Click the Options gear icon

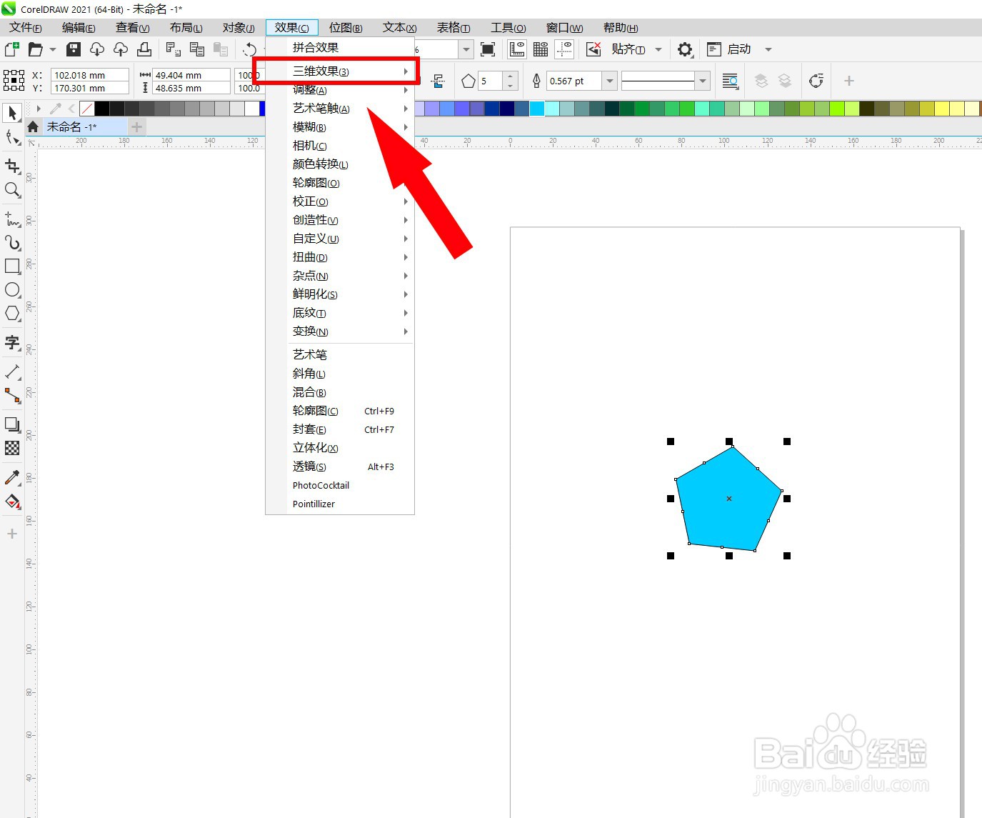[685, 49]
